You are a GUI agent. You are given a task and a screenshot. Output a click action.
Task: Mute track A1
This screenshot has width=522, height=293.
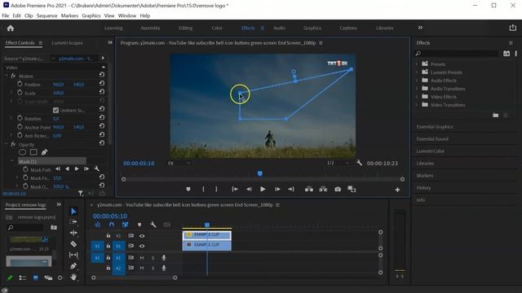(142, 258)
